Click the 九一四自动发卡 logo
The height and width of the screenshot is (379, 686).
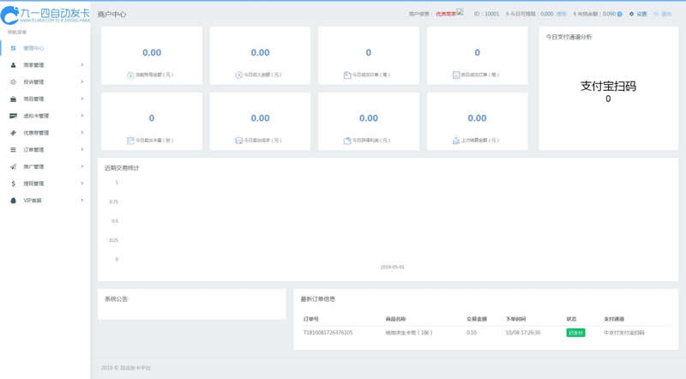coord(45,15)
